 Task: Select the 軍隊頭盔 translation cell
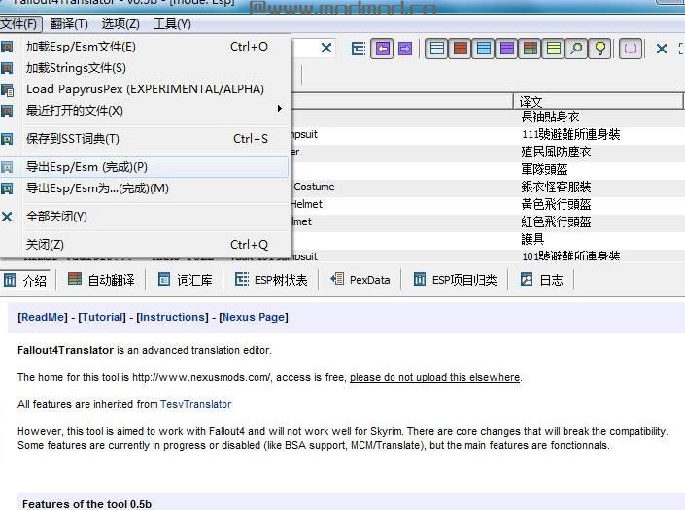pyautogui.click(x=599, y=169)
